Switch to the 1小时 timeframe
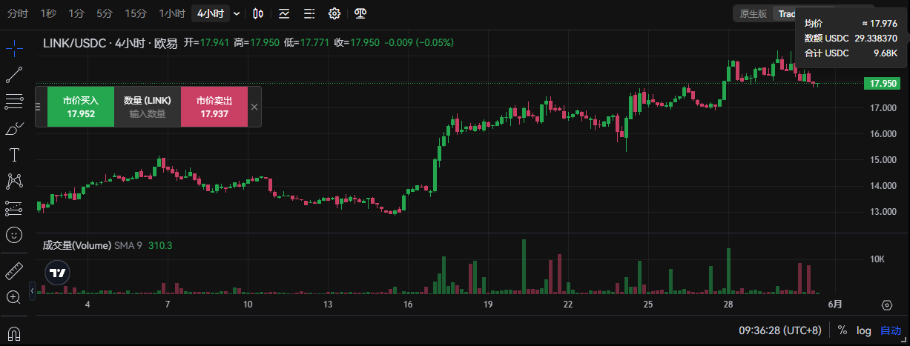The height and width of the screenshot is (346, 910). click(172, 13)
